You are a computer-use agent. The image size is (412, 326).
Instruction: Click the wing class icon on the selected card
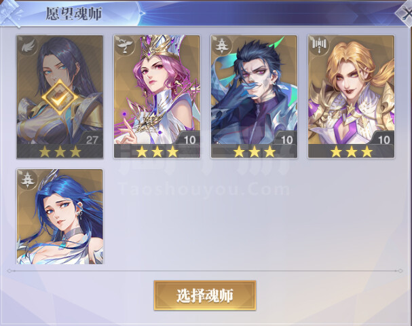28,46
